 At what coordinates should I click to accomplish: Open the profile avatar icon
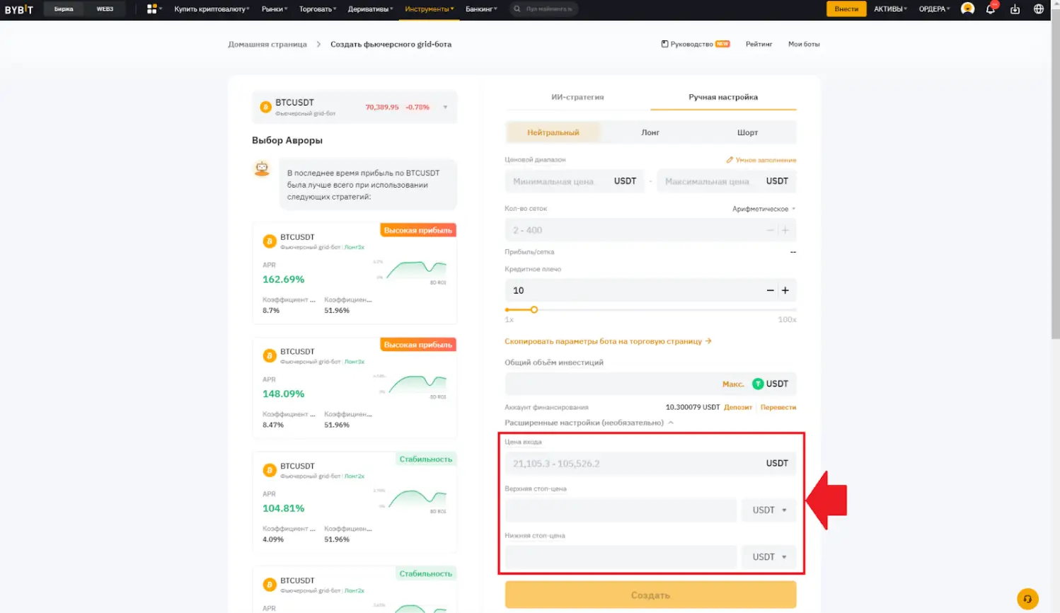pyautogui.click(x=967, y=9)
